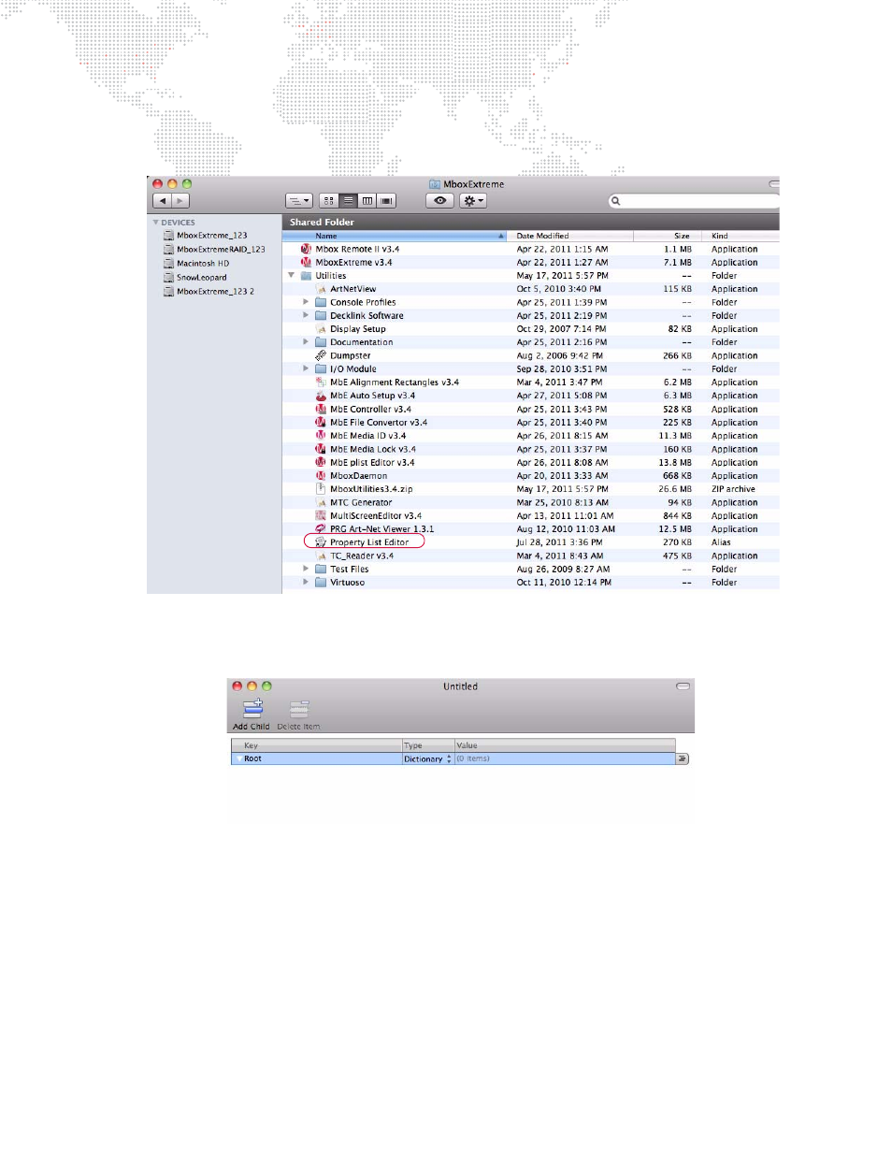Select MboxExtreme_123 drive in sidebar

pos(211,236)
